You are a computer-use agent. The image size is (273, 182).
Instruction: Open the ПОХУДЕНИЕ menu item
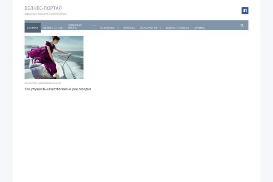(107, 28)
